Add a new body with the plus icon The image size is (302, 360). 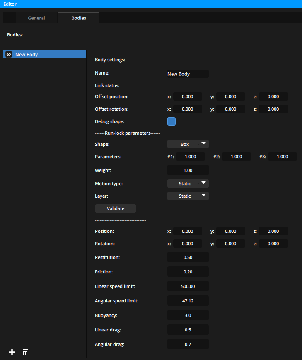click(12, 352)
